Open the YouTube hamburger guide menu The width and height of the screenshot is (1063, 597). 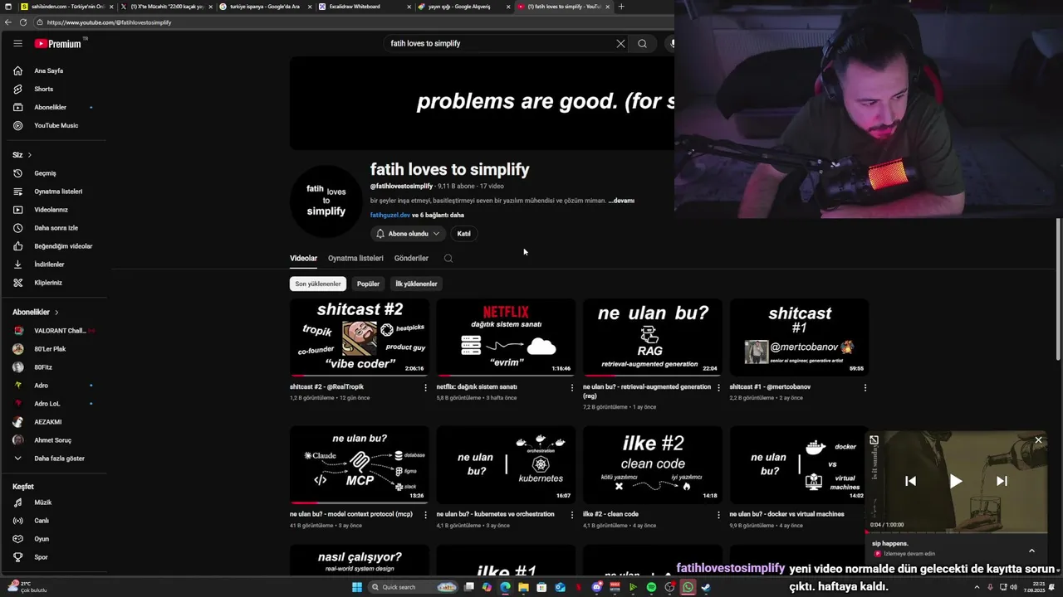(x=17, y=43)
